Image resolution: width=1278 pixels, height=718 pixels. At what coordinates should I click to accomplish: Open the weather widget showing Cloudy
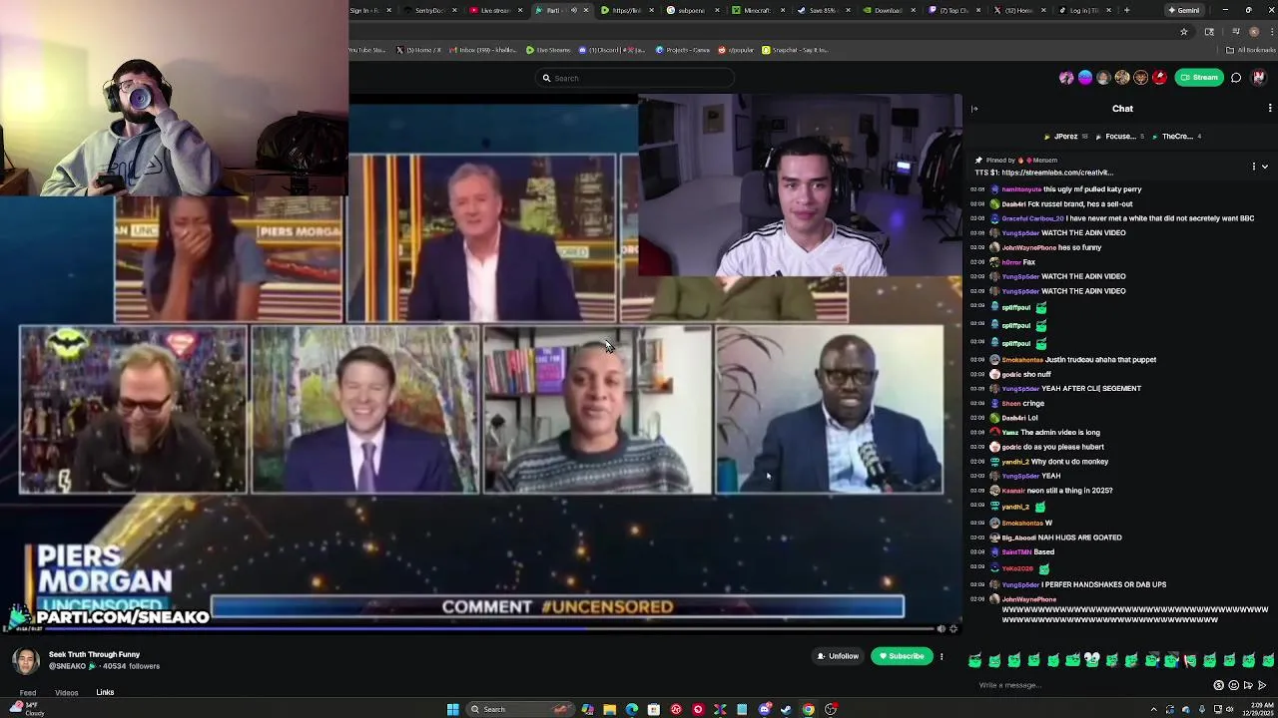(28, 709)
